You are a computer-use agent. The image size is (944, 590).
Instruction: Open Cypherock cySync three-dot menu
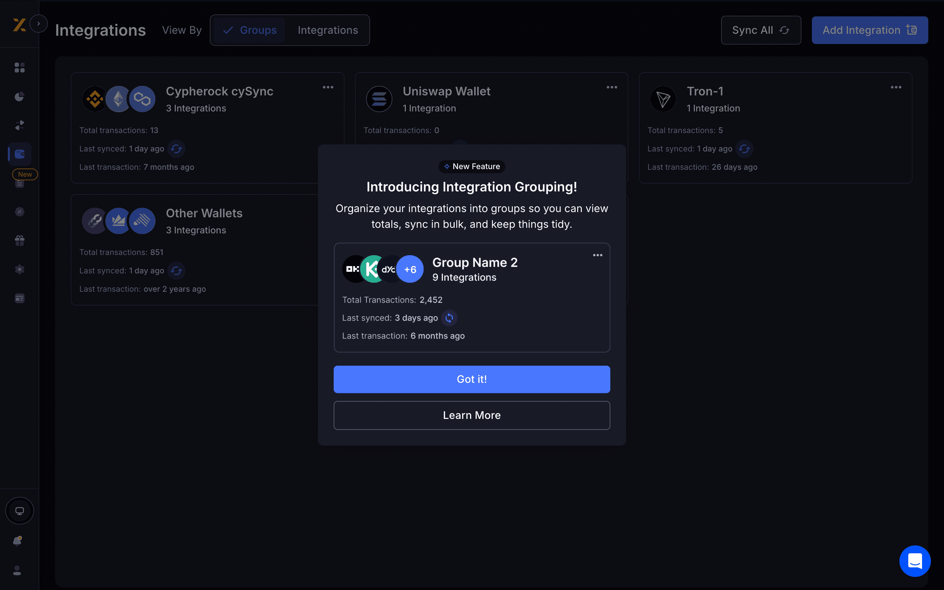click(328, 88)
